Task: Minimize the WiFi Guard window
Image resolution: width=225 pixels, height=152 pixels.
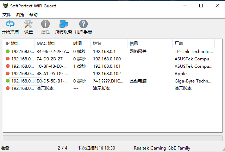Action: point(185,6)
